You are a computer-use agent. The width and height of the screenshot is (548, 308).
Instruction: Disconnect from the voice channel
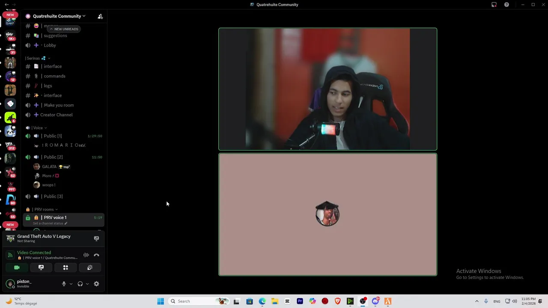coord(96,255)
